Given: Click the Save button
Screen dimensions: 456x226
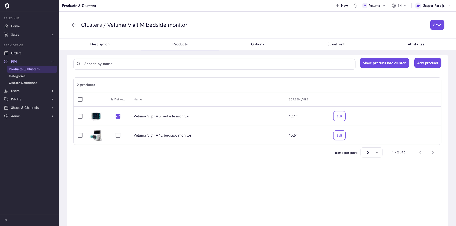Looking at the screenshot, I should pos(437,25).
